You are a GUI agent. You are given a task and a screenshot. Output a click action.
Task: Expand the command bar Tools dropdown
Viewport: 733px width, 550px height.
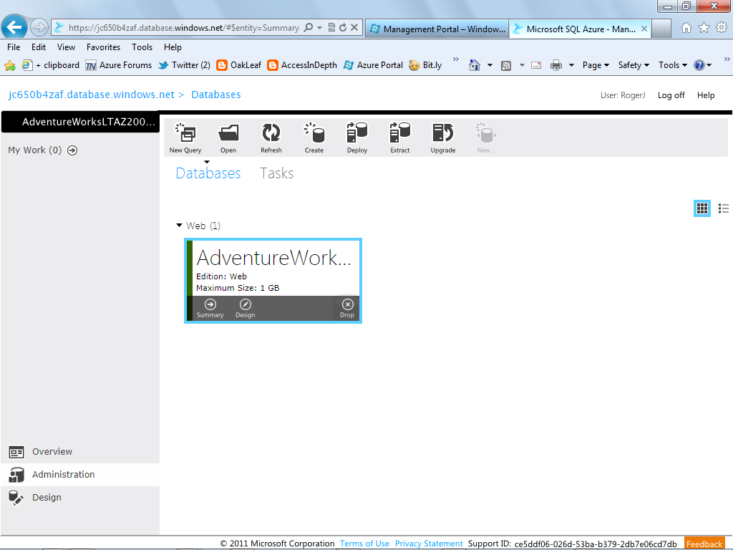click(x=673, y=65)
